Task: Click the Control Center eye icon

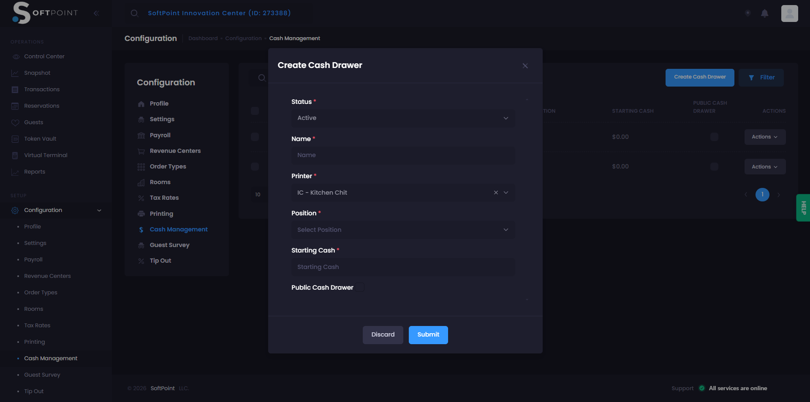Action: pyautogui.click(x=16, y=57)
